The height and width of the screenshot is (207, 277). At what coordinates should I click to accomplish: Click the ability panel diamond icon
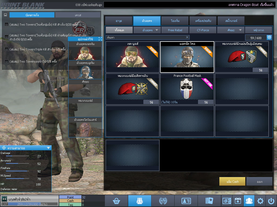point(4,148)
